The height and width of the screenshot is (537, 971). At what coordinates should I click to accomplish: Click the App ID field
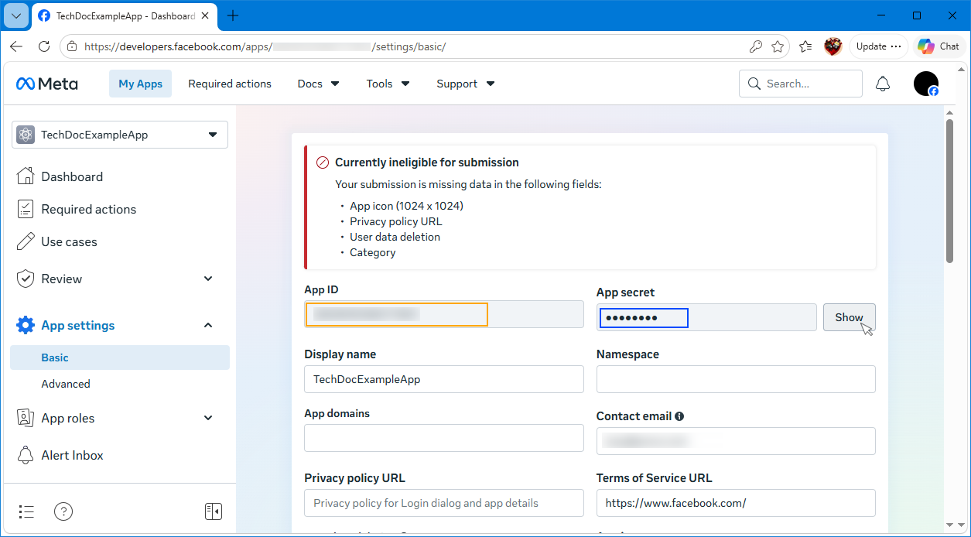pos(444,314)
